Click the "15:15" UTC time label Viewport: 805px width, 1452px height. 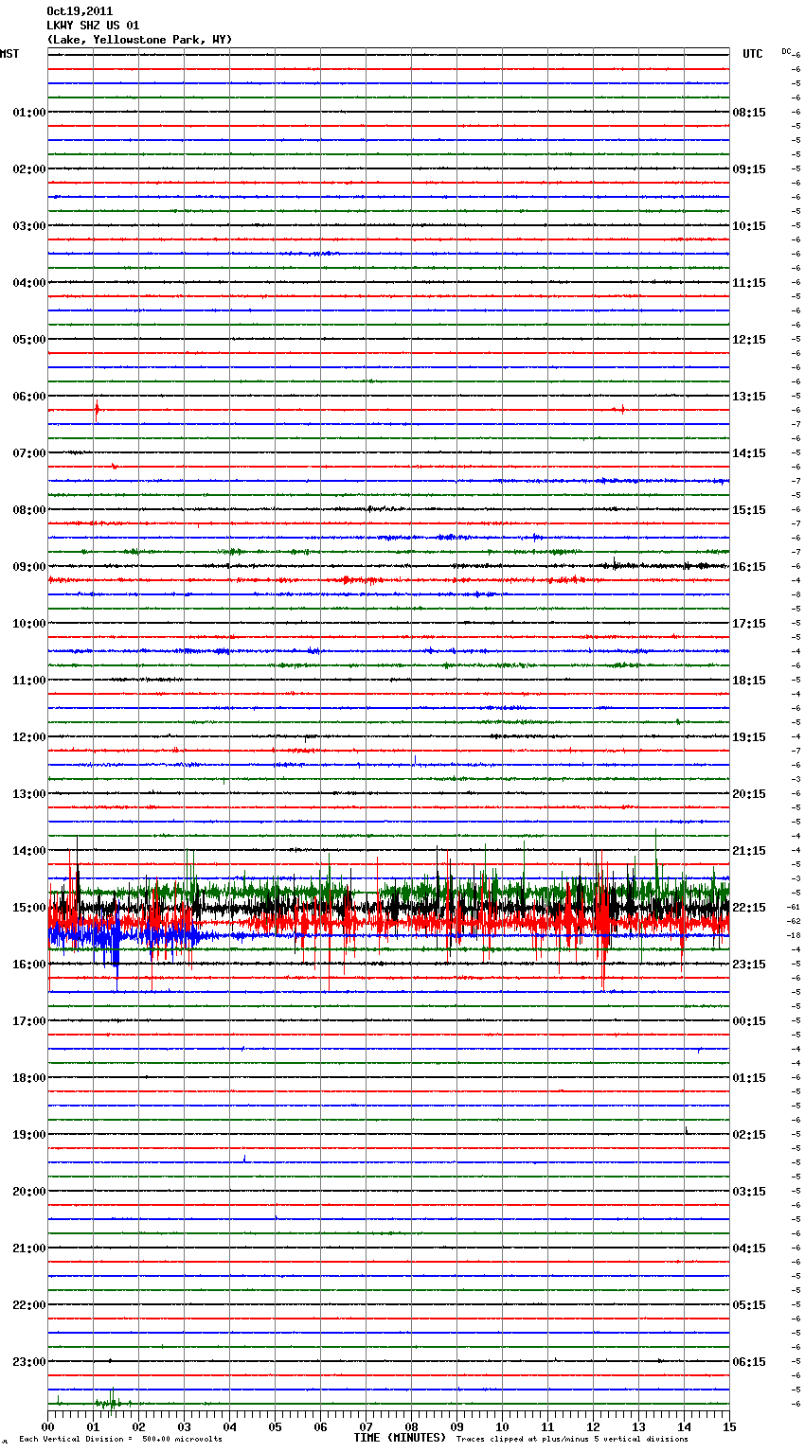pos(749,510)
